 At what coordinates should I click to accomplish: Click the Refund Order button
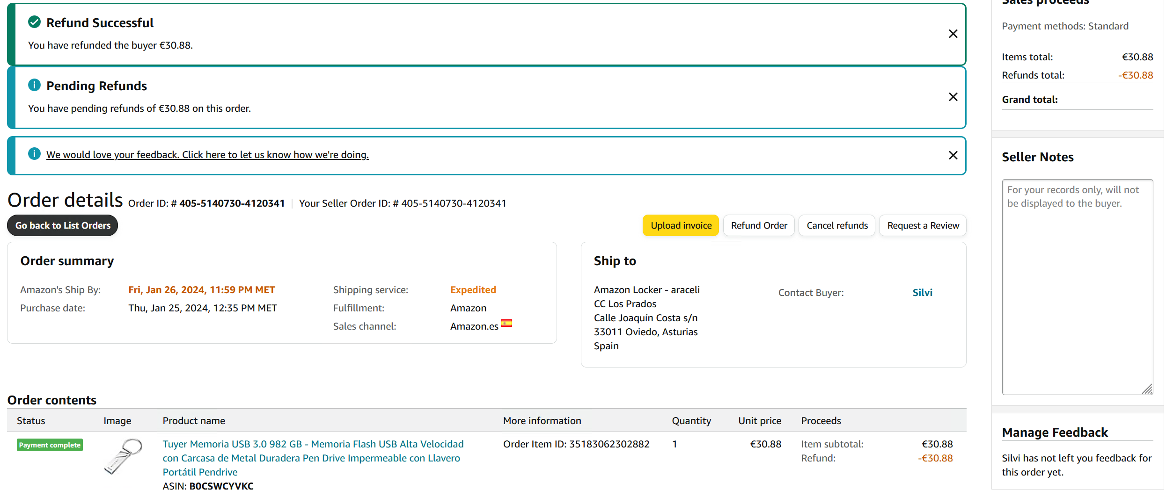coord(758,225)
